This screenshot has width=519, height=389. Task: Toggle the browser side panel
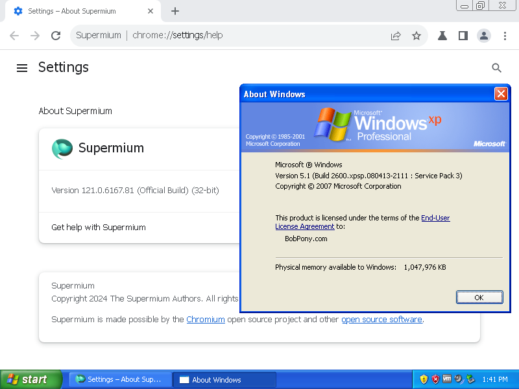(463, 36)
